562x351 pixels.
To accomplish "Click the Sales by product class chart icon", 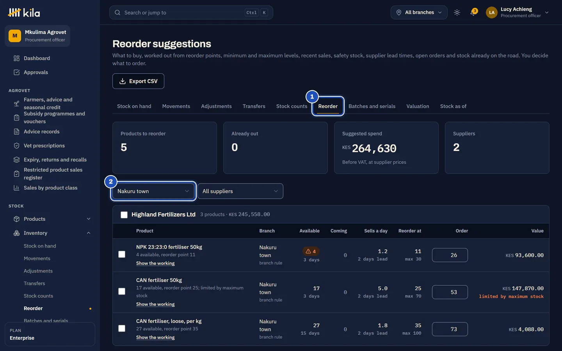I will (16, 188).
